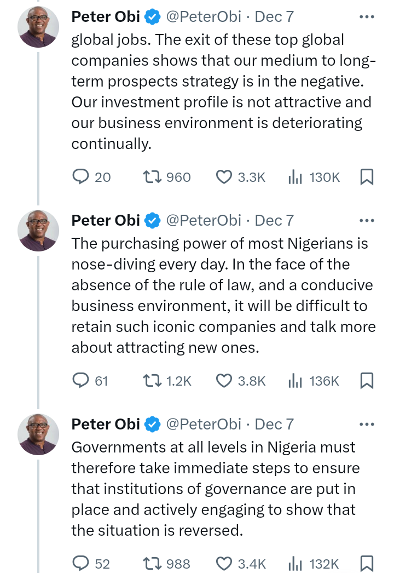The image size is (394, 573).
Task: Open more options on the purchasing power tweet
Action: coord(367,221)
